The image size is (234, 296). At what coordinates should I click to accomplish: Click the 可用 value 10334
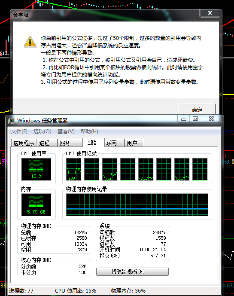click(81, 244)
